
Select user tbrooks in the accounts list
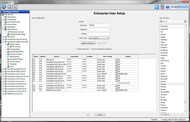tap(163, 87)
